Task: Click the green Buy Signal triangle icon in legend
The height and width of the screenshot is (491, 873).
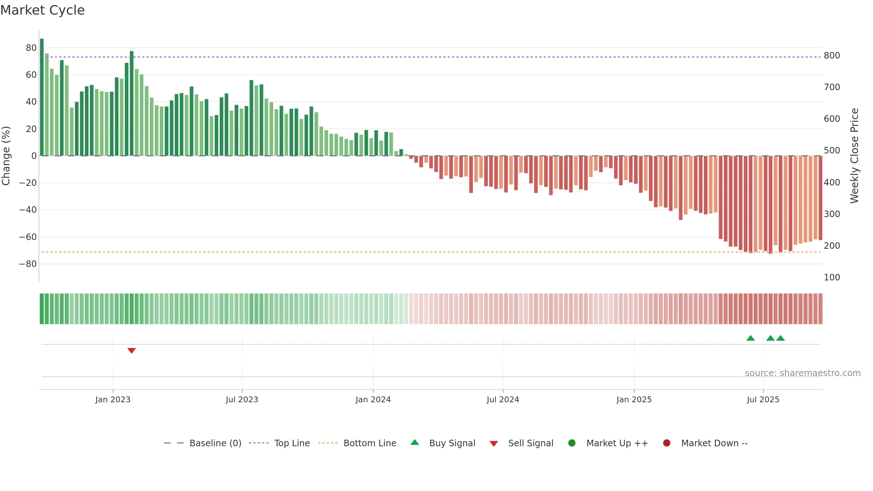Action: click(x=415, y=442)
